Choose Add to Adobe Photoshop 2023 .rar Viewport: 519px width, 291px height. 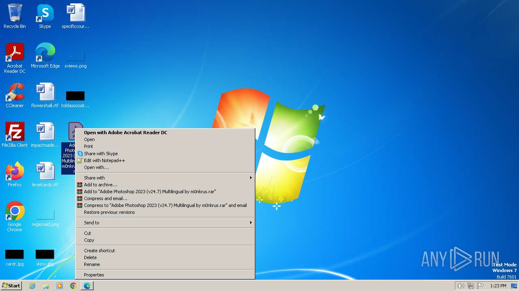pyautogui.click(x=165, y=192)
